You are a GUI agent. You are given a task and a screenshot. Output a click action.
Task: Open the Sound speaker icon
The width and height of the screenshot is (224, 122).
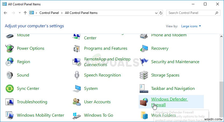pyautogui.click(x=10, y=75)
